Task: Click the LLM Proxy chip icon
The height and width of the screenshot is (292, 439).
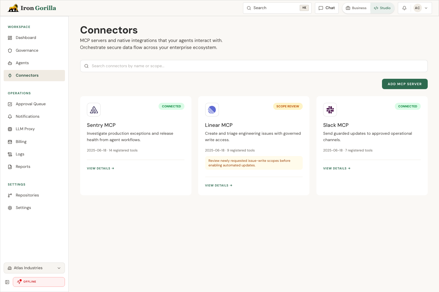Action: 10,129
